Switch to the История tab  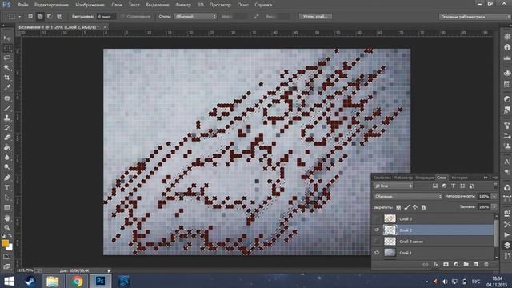tap(459, 178)
